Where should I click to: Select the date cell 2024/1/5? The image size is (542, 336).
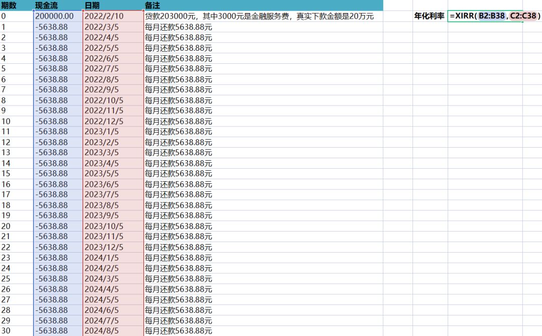pyautogui.click(x=113, y=258)
